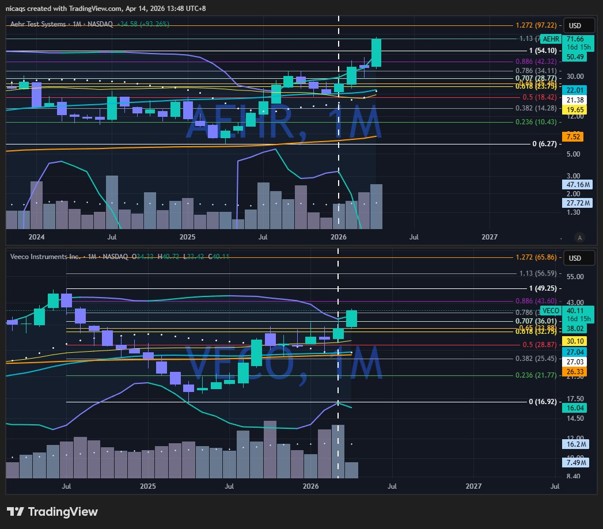This screenshot has height=529, width=603.
Task: Click the 7.49M volume label
Action: coord(576,462)
